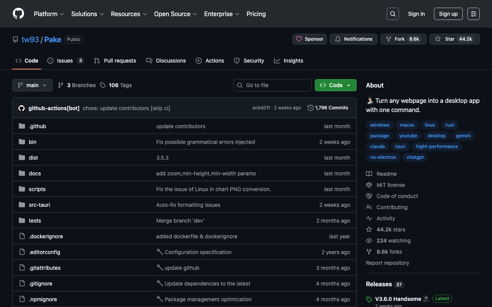Click the github-actions bot avatar
This screenshot has width=492, height=307.
point(22,108)
